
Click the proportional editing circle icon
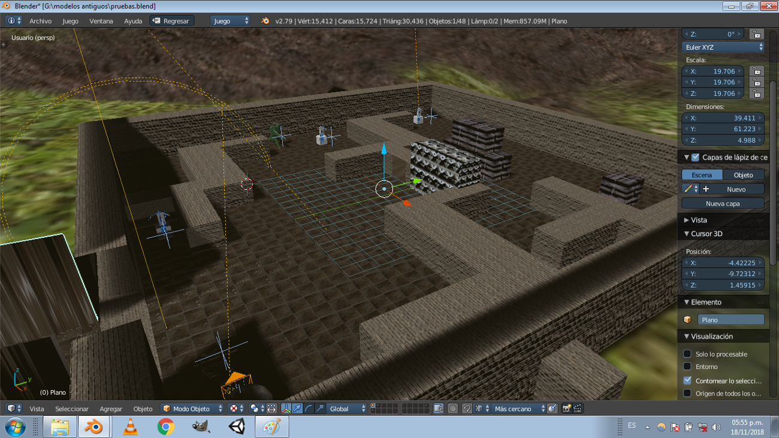click(x=453, y=409)
